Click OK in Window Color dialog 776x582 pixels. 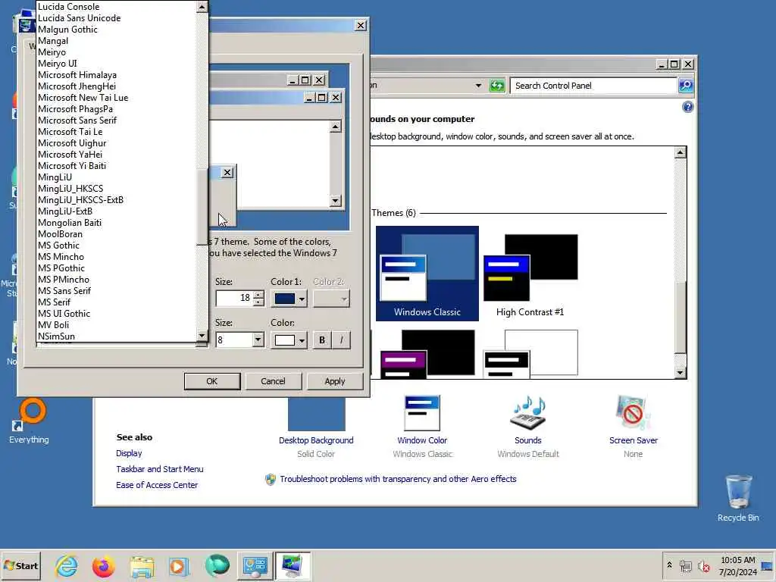(212, 381)
